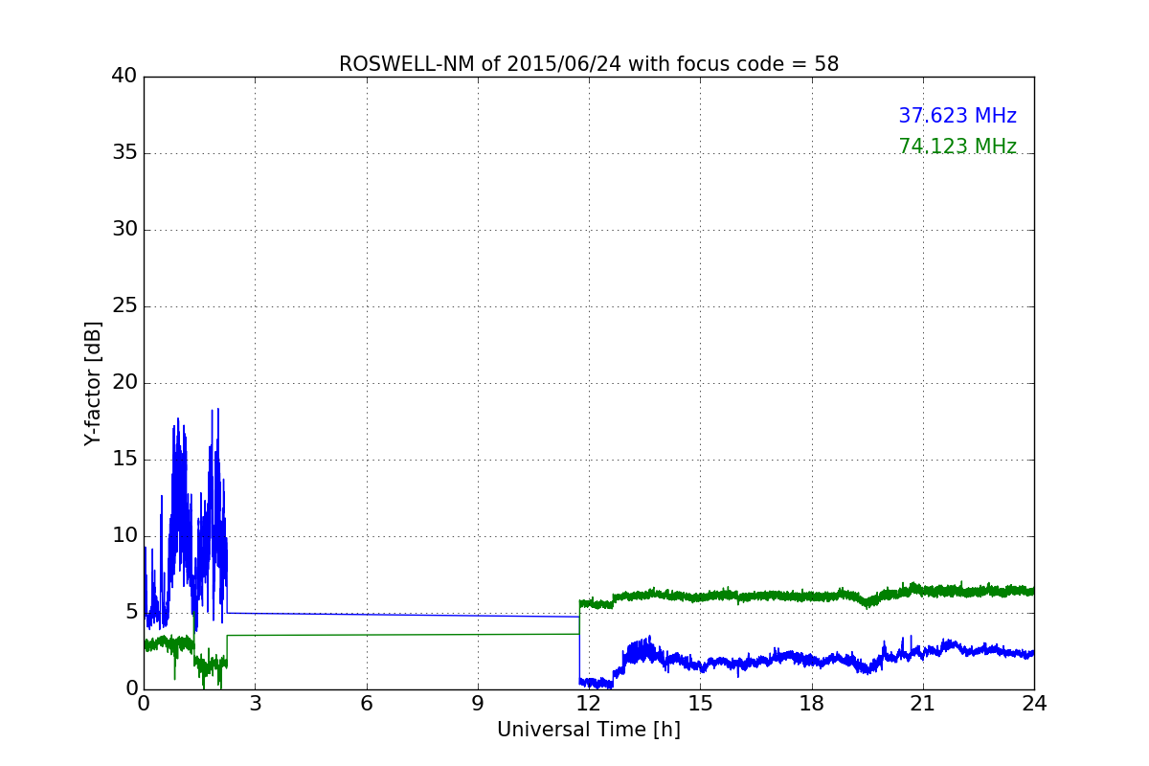Screen dimensions: 1149x766
Task: Click x-axis tick label 18
Action: pos(812,704)
